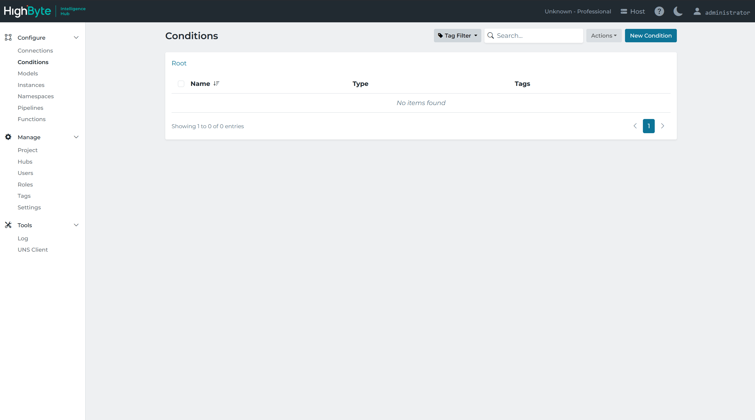Open the help question mark icon
This screenshot has width=755, height=420.
coord(659,11)
